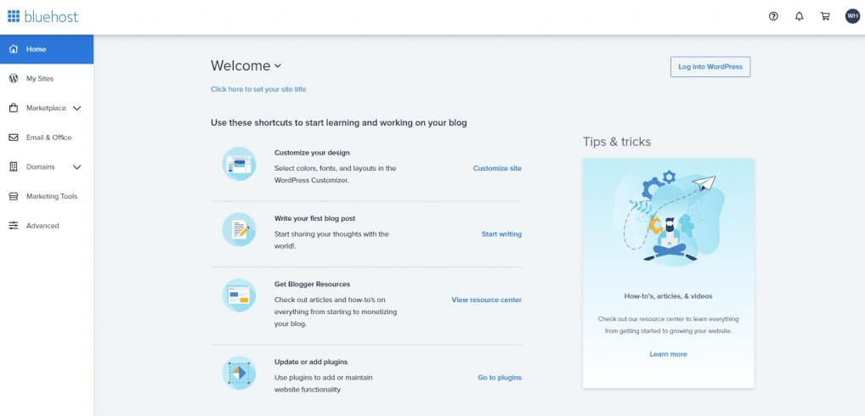The height and width of the screenshot is (416, 865).
Task: Expand the Domains submenu chevron
Action: pos(76,167)
